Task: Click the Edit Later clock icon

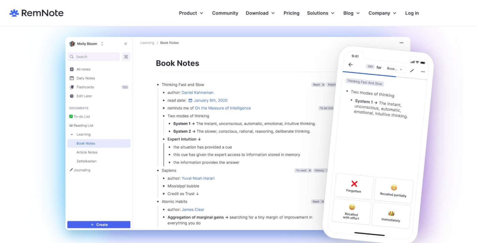Action: [72, 96]
